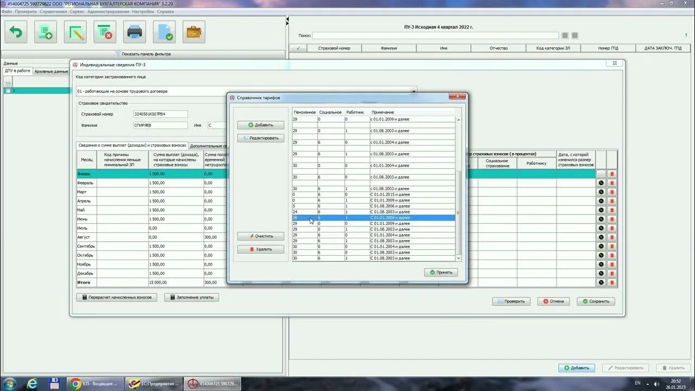Select tariff row with С 01.01.2015 и далее
Image resolution: width=695 pixels, height=391 pixels.
point(374,194)
